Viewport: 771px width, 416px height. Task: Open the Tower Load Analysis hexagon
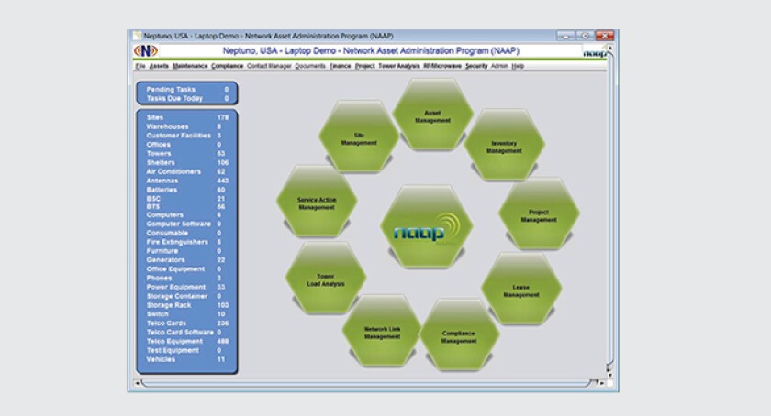[326, 278]
